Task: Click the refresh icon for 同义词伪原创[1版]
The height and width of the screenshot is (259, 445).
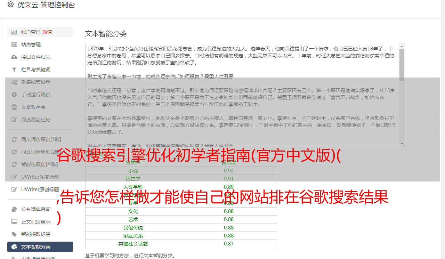Action: point(14,139)
